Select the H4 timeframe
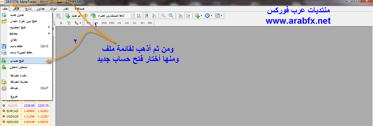The width and height of the screenshot is (373, 126). (127, 23)
